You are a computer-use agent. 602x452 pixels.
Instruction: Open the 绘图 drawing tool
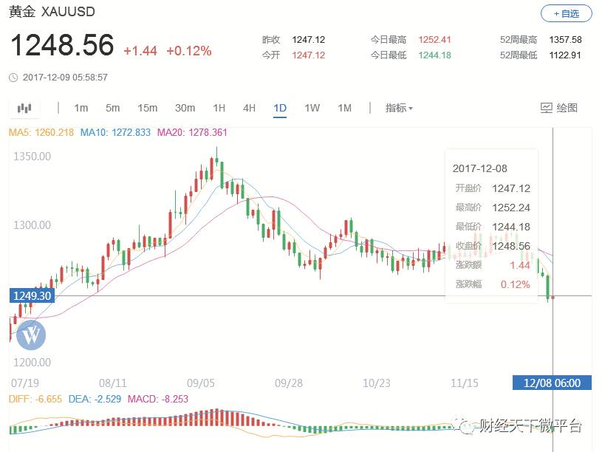click(559, 108)
